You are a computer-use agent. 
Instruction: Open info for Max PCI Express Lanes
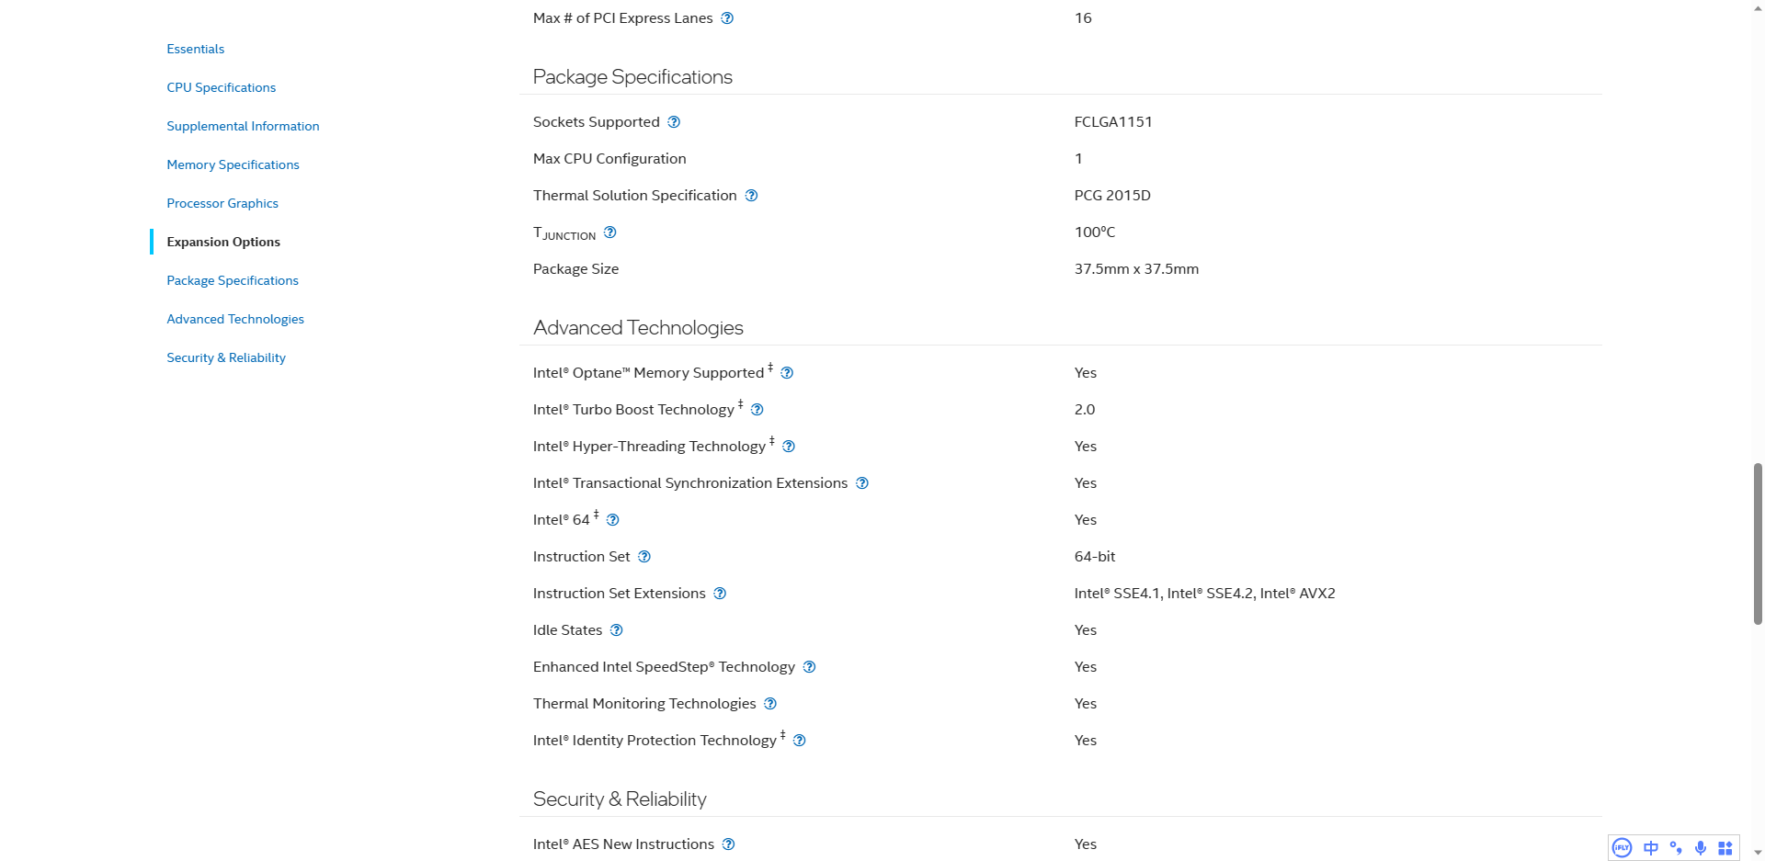click(727, 18)
